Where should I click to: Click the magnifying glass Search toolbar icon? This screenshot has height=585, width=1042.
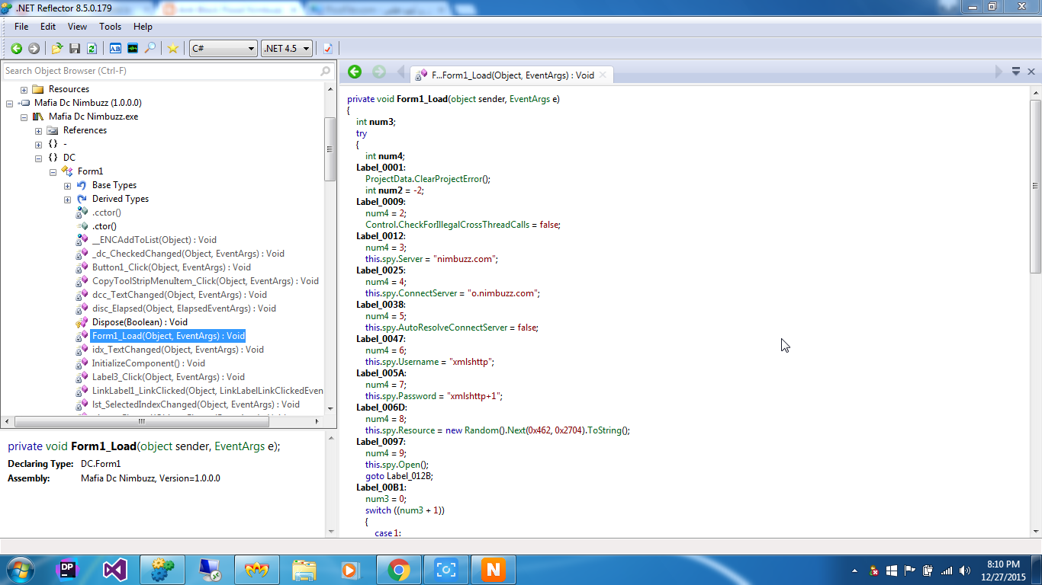tap(150, 48)
